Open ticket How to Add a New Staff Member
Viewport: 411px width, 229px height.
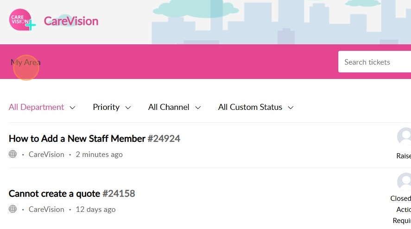point(77,139)
